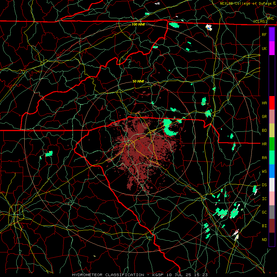The width and height of the screenshot is (277, 277).
Task: Click the "[CLAS]" units label
Action: click(x=260, y=22)
